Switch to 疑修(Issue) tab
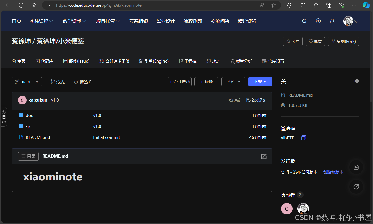This screenshot has width=373, height=224. tap(76, 61)
